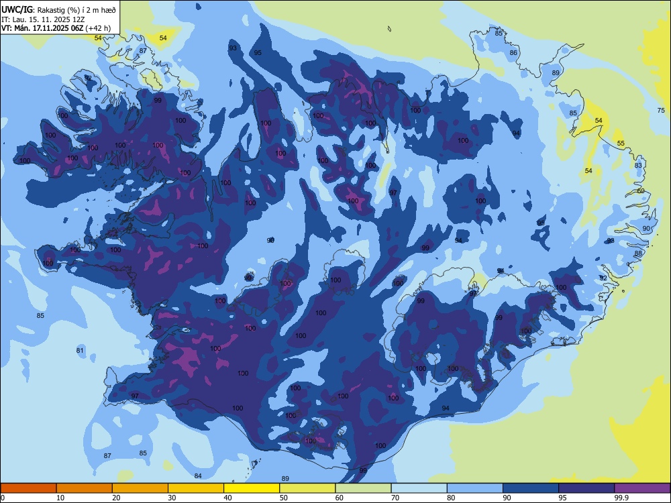Image resolution: width=671 pixels, height=503 pixels.
Task: Pick the dark indigo 95–99.9 legend swatch
Action: coord(586,488)
